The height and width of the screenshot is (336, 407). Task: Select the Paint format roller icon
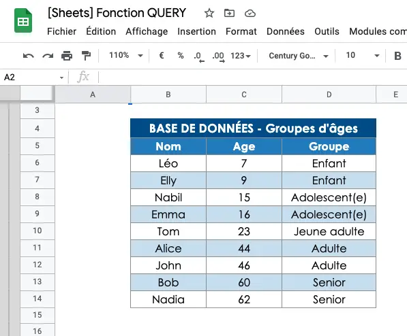pyautogui.click(x=86, y=56)
